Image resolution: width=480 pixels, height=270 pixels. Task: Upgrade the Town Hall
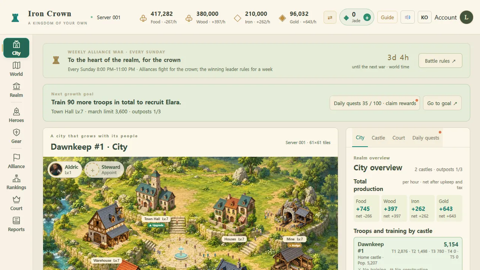[156, 225]
